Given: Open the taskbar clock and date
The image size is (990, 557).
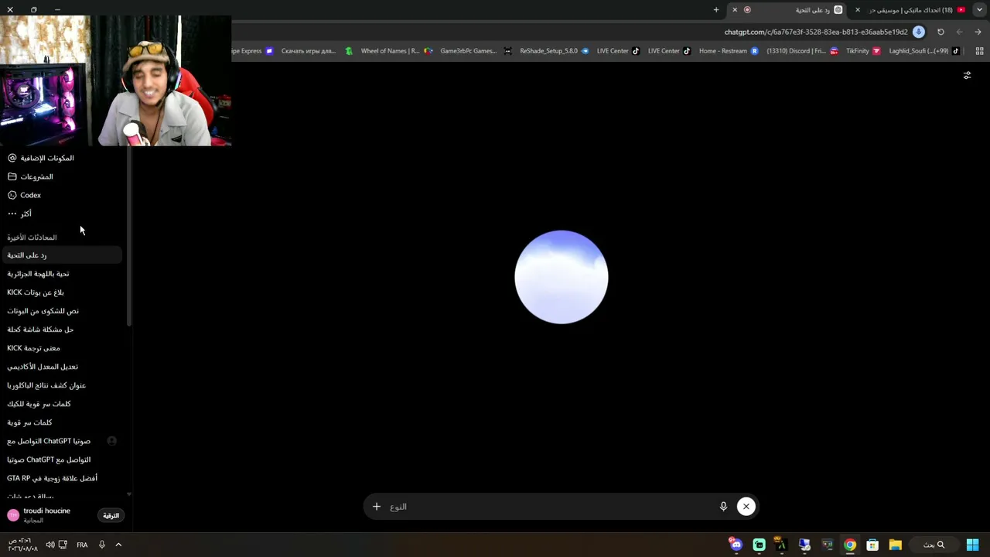Looking at the screenshot, I should click(23, 545).
